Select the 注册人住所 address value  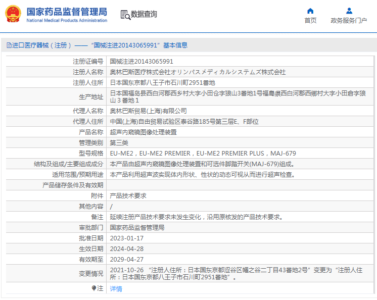tap(162, 83)
